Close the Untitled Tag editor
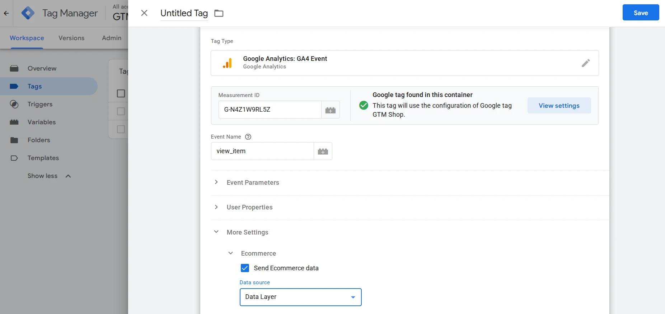 tap(144, 13)
